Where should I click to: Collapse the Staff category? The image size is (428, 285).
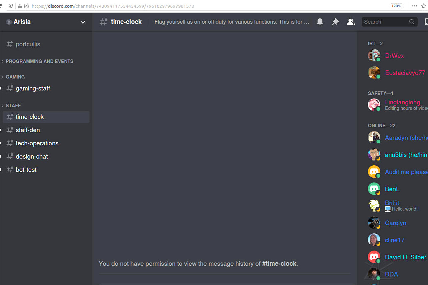(13, 105)
